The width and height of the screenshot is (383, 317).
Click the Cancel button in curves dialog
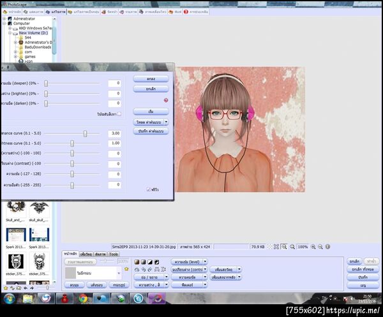(x=151, y=89)
